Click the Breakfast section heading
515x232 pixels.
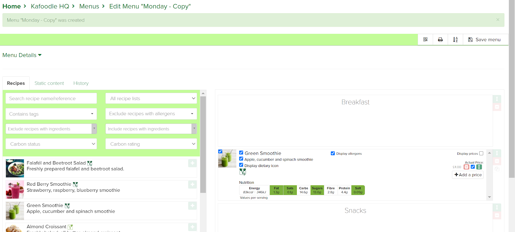355,102
